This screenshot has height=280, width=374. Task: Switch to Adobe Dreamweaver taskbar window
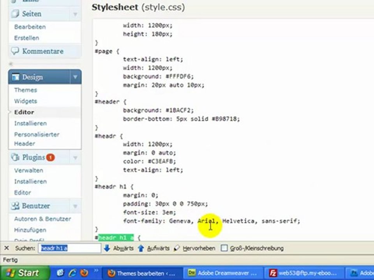tap(222, 273)
